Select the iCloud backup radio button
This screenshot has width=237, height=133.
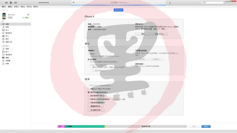click(x=89, y=54)
